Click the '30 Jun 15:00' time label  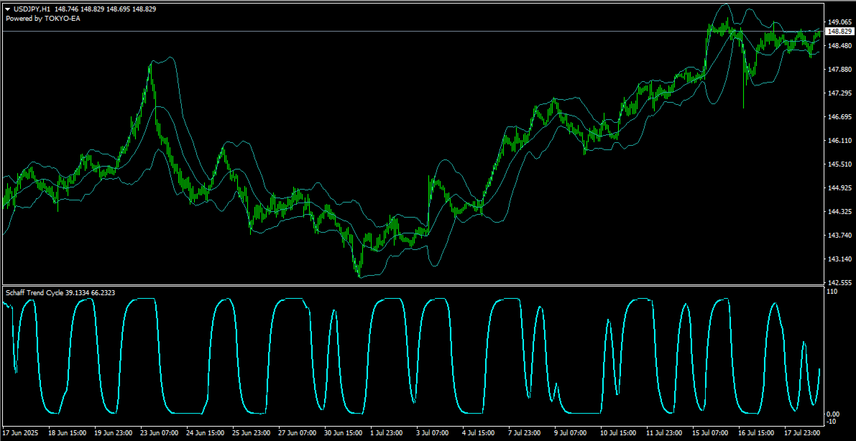(x=344, y=433)
